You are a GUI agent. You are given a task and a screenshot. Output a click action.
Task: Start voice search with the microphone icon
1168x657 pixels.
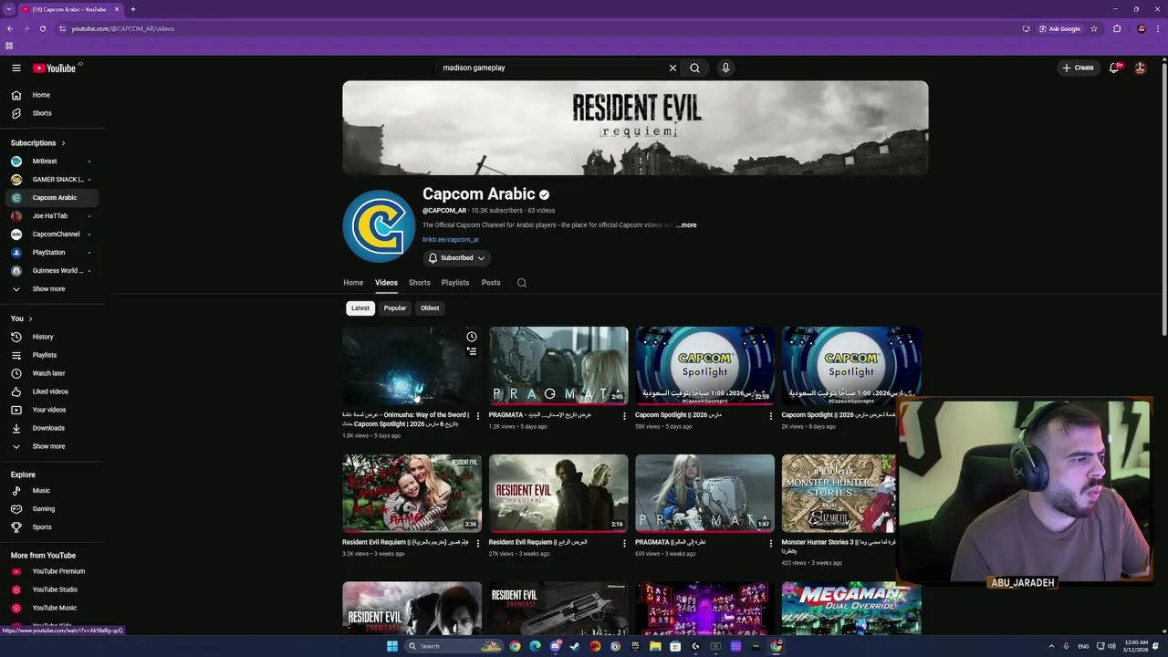(x=725, y=68)
